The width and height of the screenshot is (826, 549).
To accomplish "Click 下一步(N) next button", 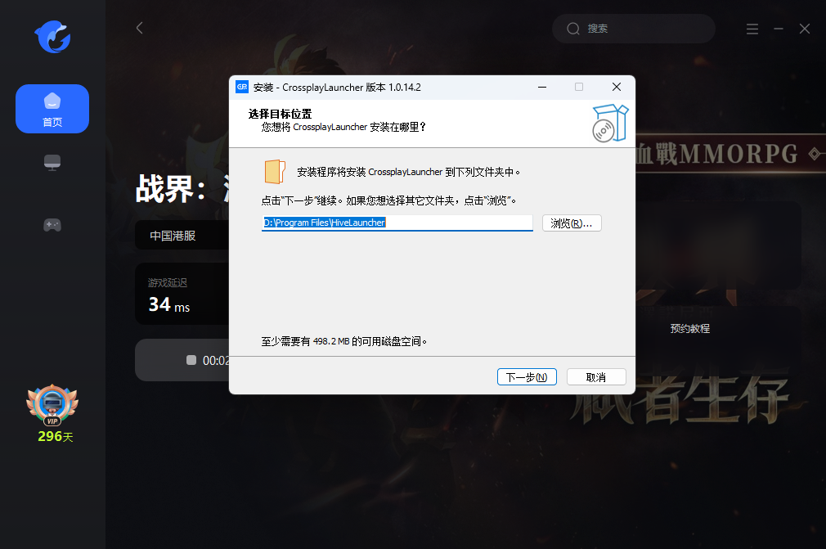I will (527, 377).
